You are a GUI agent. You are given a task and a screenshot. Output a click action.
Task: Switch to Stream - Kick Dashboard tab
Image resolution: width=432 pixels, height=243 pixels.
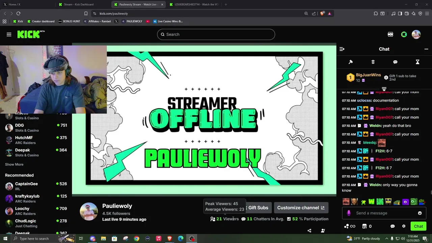coord(83,4)
